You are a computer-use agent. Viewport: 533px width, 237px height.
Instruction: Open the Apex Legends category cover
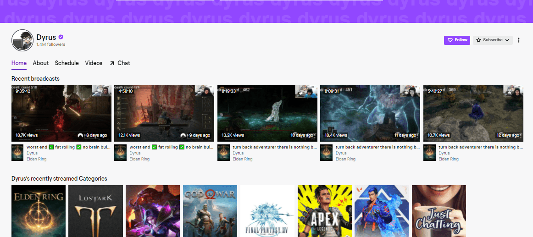tap(325, 211)
